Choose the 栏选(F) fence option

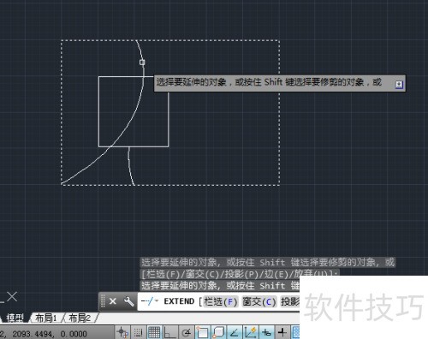tap(220, 301)
